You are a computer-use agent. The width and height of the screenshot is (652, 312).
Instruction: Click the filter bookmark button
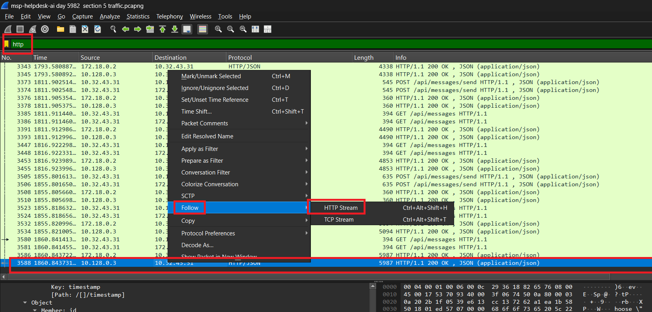point(7,44)
